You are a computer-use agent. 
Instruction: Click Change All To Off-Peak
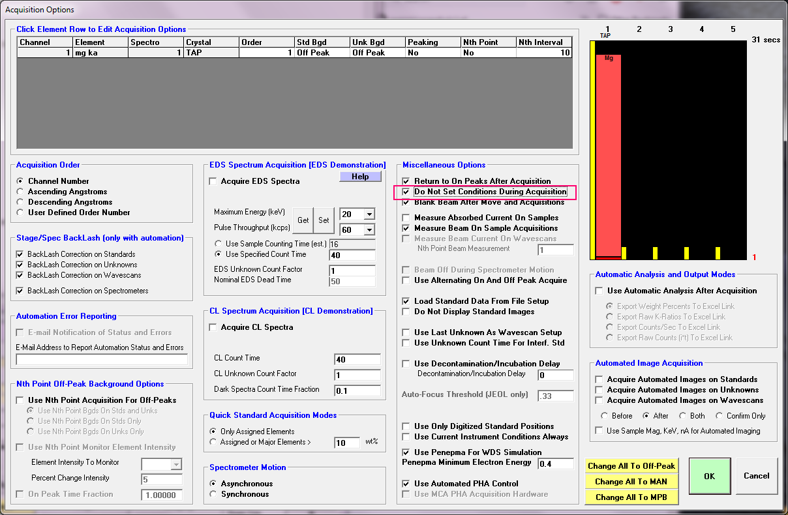(x=631, y=466)
